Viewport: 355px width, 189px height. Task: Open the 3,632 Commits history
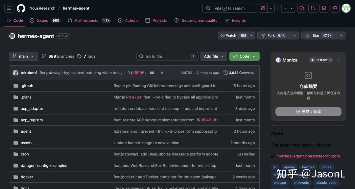(x=238, y=73)
